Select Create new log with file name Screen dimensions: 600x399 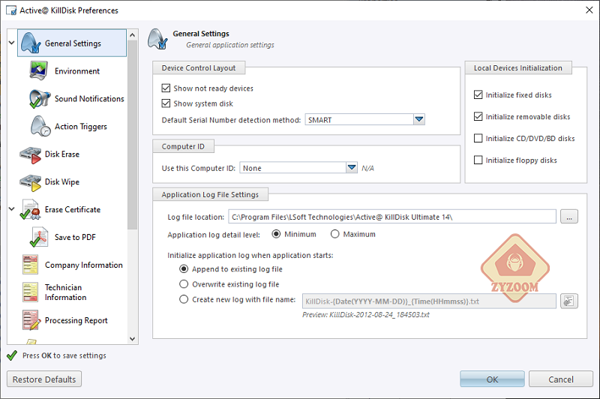coord(184,299)
